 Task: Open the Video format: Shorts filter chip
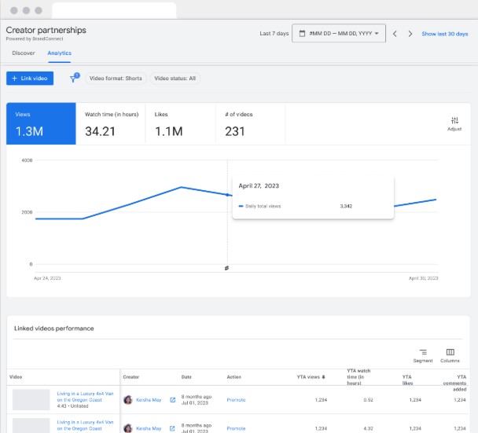116,79
